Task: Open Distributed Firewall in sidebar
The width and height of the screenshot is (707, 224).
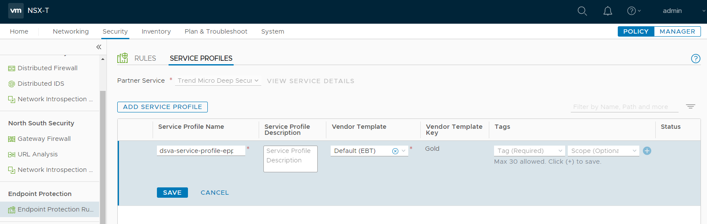Action: click(x=47, y=68)
